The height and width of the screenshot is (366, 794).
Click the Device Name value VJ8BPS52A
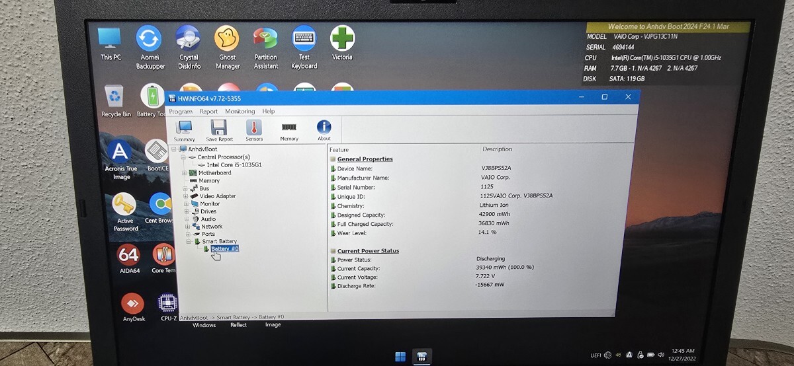coord(496,168)
